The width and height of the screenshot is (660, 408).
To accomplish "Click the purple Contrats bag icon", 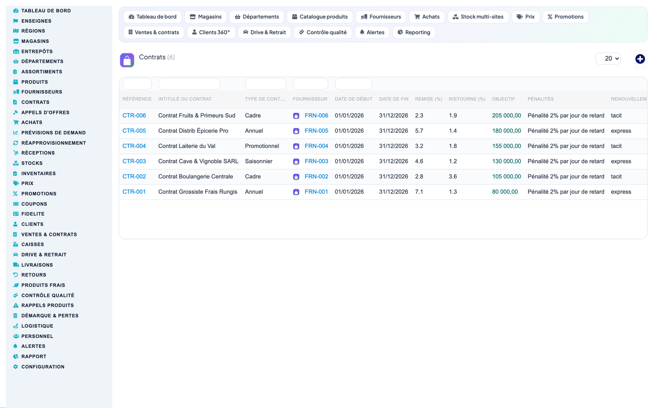I will (127, 60).
